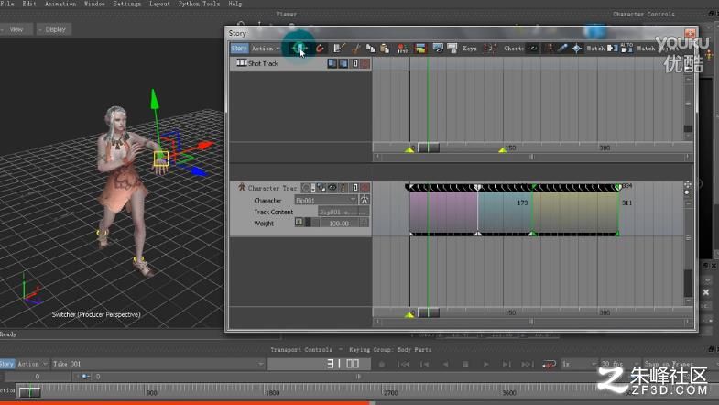The height and width of the screenshot is (405, 719).
Task: Open the Action dropdown in Transport Controls
Action: pyautogui.click(x=32, y=364)
